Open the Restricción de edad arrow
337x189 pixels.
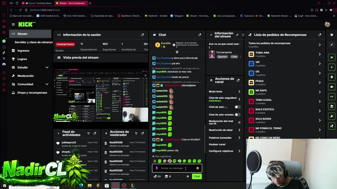point(239,130)
